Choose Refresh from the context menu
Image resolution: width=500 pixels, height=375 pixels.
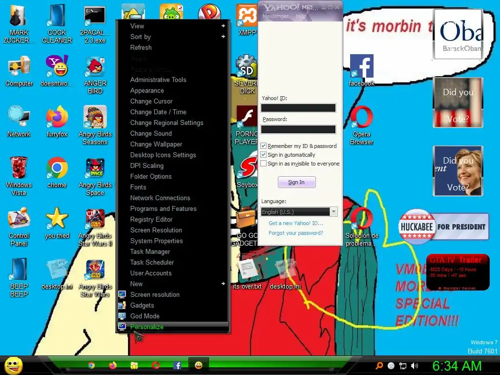pyautogui.click(x=173, y=47)
